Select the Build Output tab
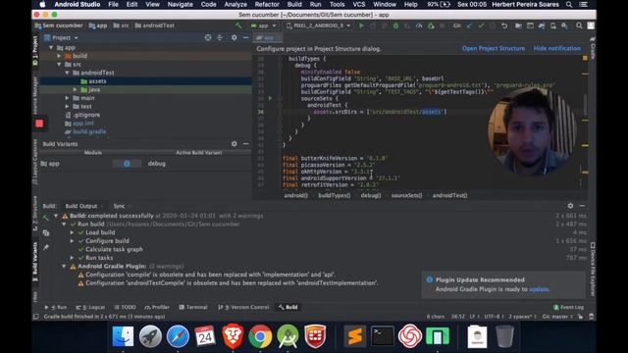The height and width of the screenshot is (353, 628). click(x=81, y=206)
